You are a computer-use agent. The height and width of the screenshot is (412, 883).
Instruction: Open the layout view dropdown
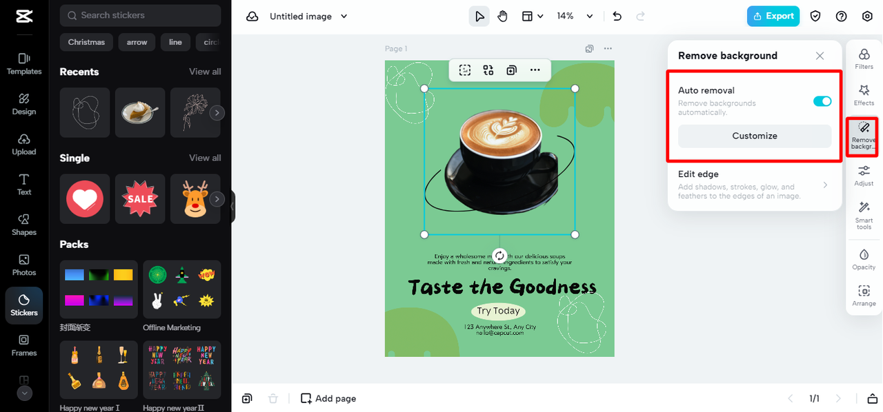(532, 17)
